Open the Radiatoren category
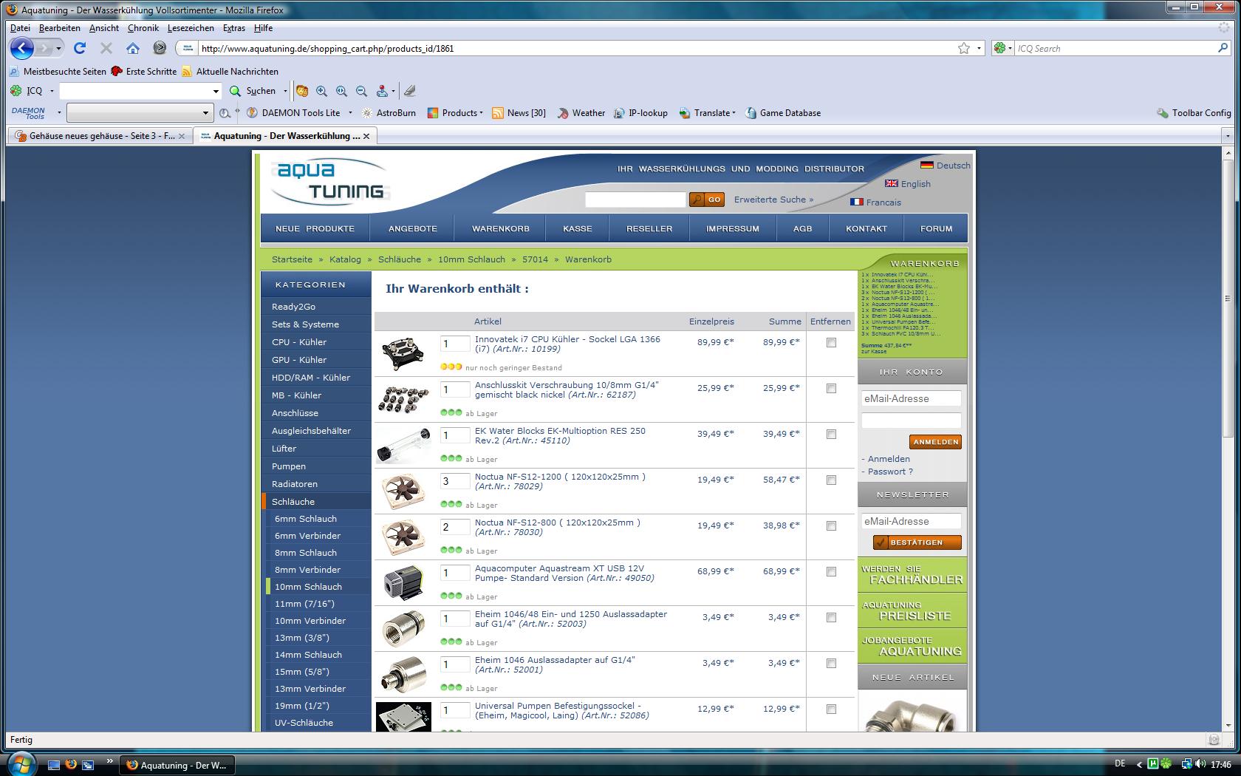The height and width of the screenshot is (776, 1241). coord(295,484)
